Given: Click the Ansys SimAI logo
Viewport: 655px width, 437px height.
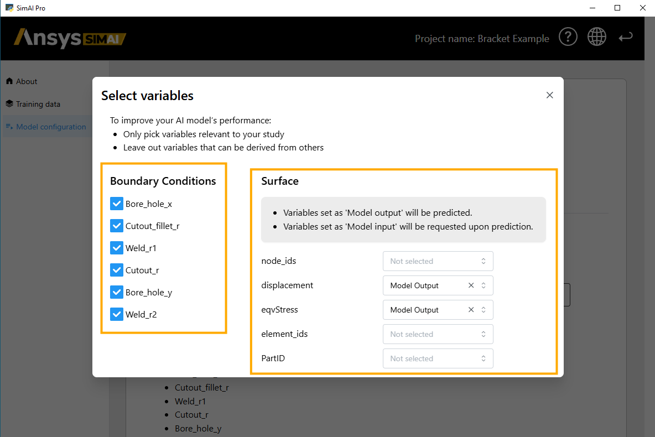Looking at the screenshot, I should click(70, 38).
